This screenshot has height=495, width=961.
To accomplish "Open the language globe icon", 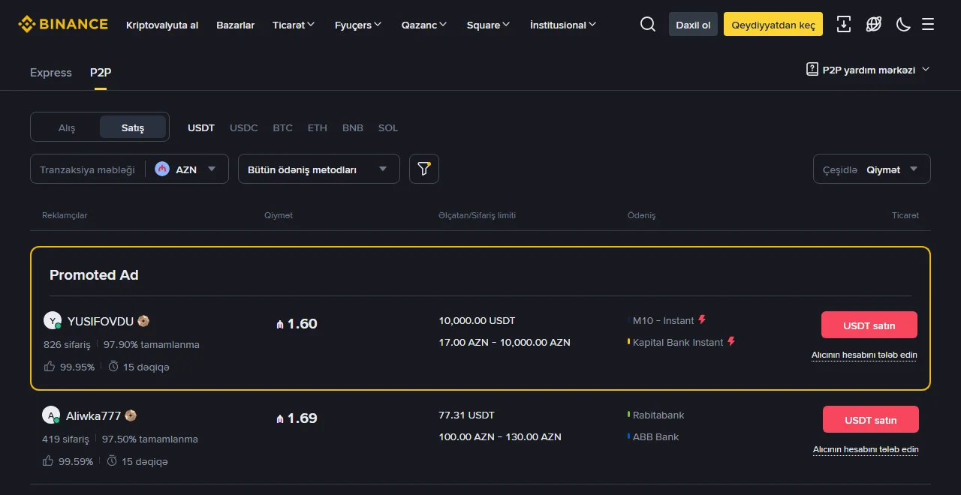I will 874,24.
